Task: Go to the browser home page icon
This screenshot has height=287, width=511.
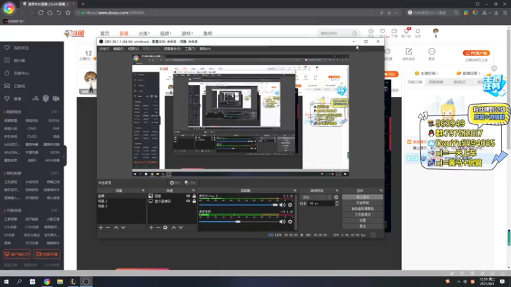Action: (x=50, y=13)
